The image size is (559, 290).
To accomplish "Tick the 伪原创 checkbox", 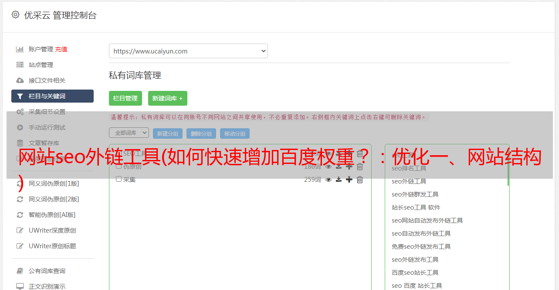I will click(x=119, y=166).
